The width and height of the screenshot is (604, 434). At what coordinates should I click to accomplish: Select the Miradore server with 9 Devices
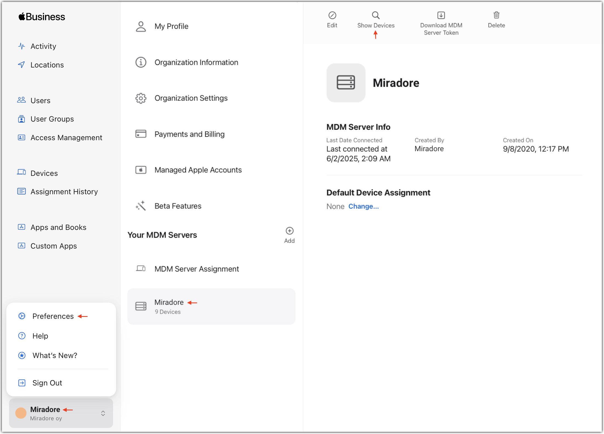[x=211, y=306]
